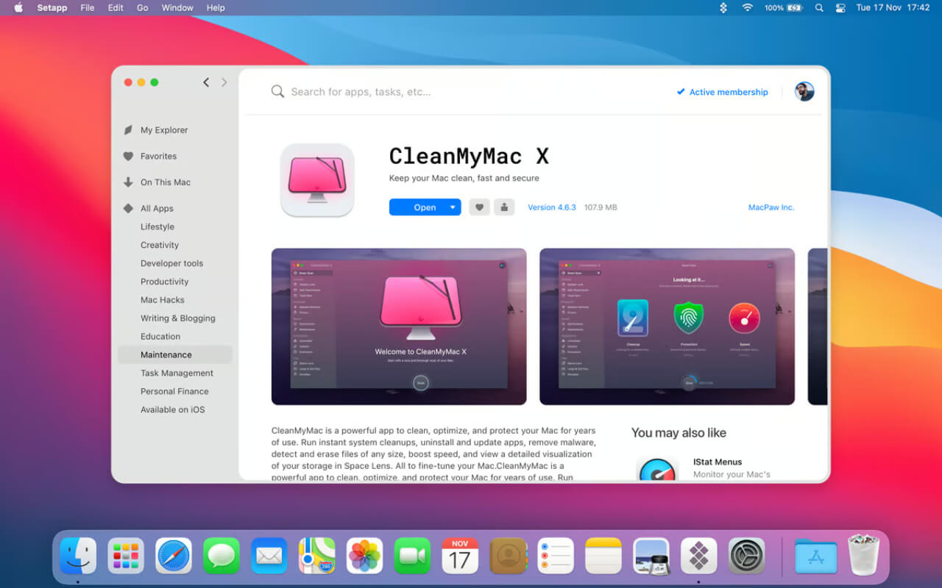
Task: Open Launchpad from the Dock
Action: (126, 556)
